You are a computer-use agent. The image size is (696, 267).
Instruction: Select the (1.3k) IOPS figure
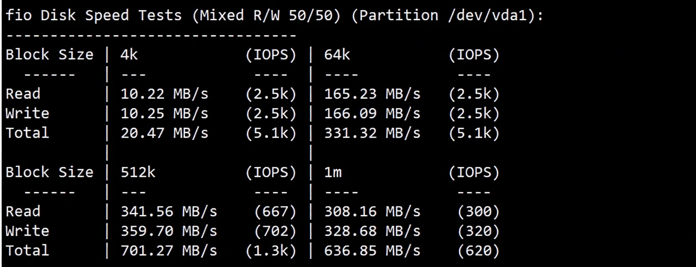[x=271, y=251]
